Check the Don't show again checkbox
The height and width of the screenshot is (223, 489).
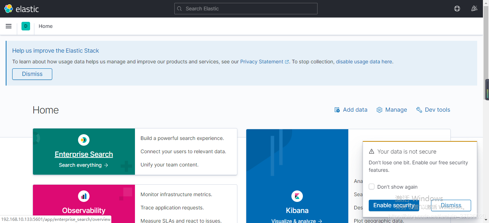[x=372, y=186]
